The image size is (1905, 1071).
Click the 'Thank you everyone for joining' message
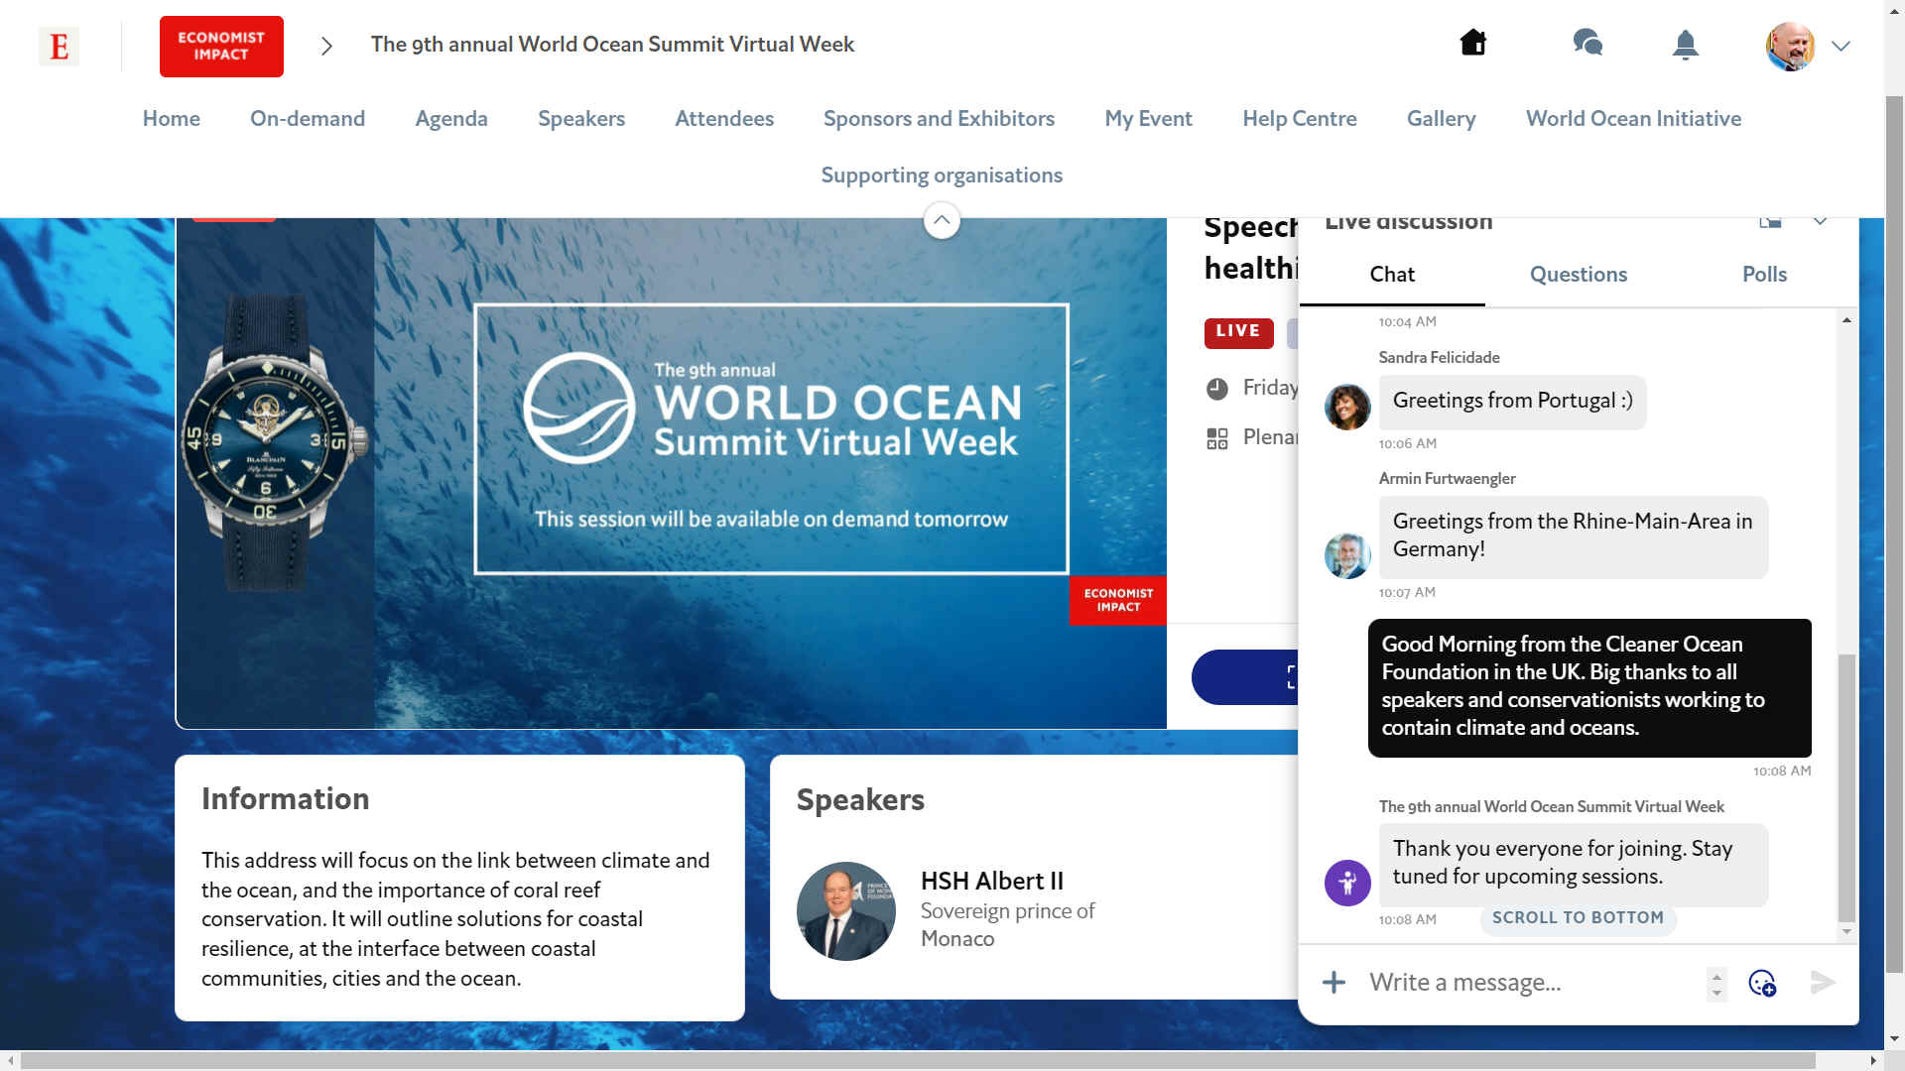pyautogui.click(x=1573, y=864)
